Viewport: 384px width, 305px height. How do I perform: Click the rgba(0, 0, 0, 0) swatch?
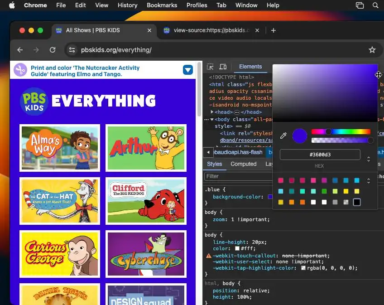coord(303,268)
